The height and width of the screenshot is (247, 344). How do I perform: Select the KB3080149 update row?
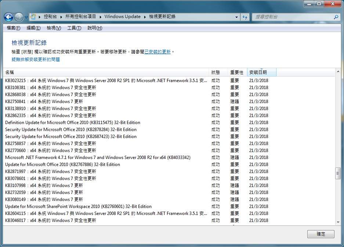click(x=169, y=200)
